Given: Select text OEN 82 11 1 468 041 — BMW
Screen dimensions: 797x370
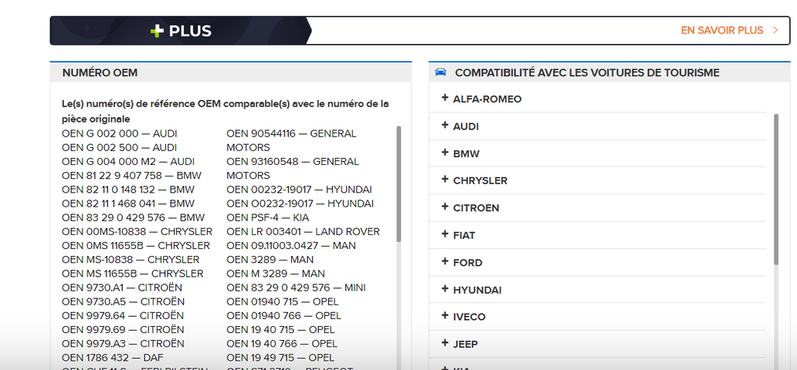Looking at the screenshot, I should pyautogui.click(x=128, y=203).
